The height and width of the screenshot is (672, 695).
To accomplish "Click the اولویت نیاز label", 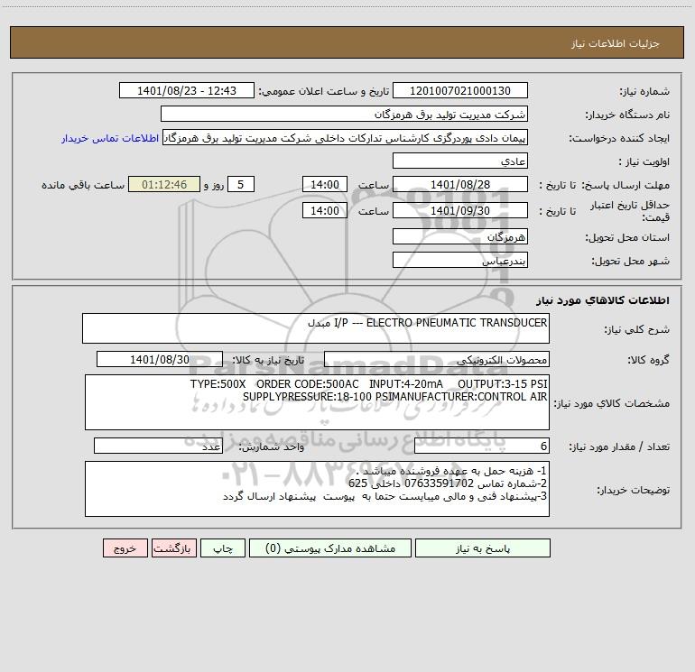I will tap(644, 161).
